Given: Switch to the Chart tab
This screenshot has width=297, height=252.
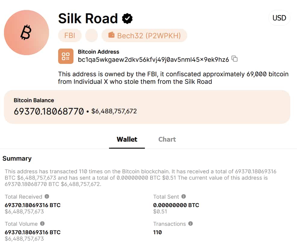Looking at the screenshot, I should [x=167, y=139].
